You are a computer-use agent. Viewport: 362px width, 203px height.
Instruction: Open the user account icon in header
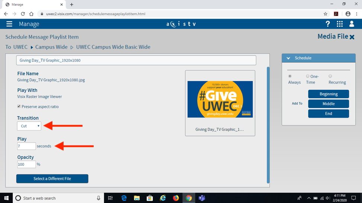click(x=352, y=24)
